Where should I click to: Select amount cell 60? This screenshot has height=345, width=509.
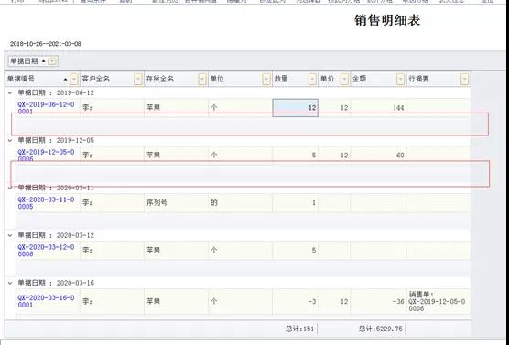pyautogui.click(x=378, y=156)
